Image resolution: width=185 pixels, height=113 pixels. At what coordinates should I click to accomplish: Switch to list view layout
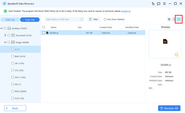pos(174,19)
